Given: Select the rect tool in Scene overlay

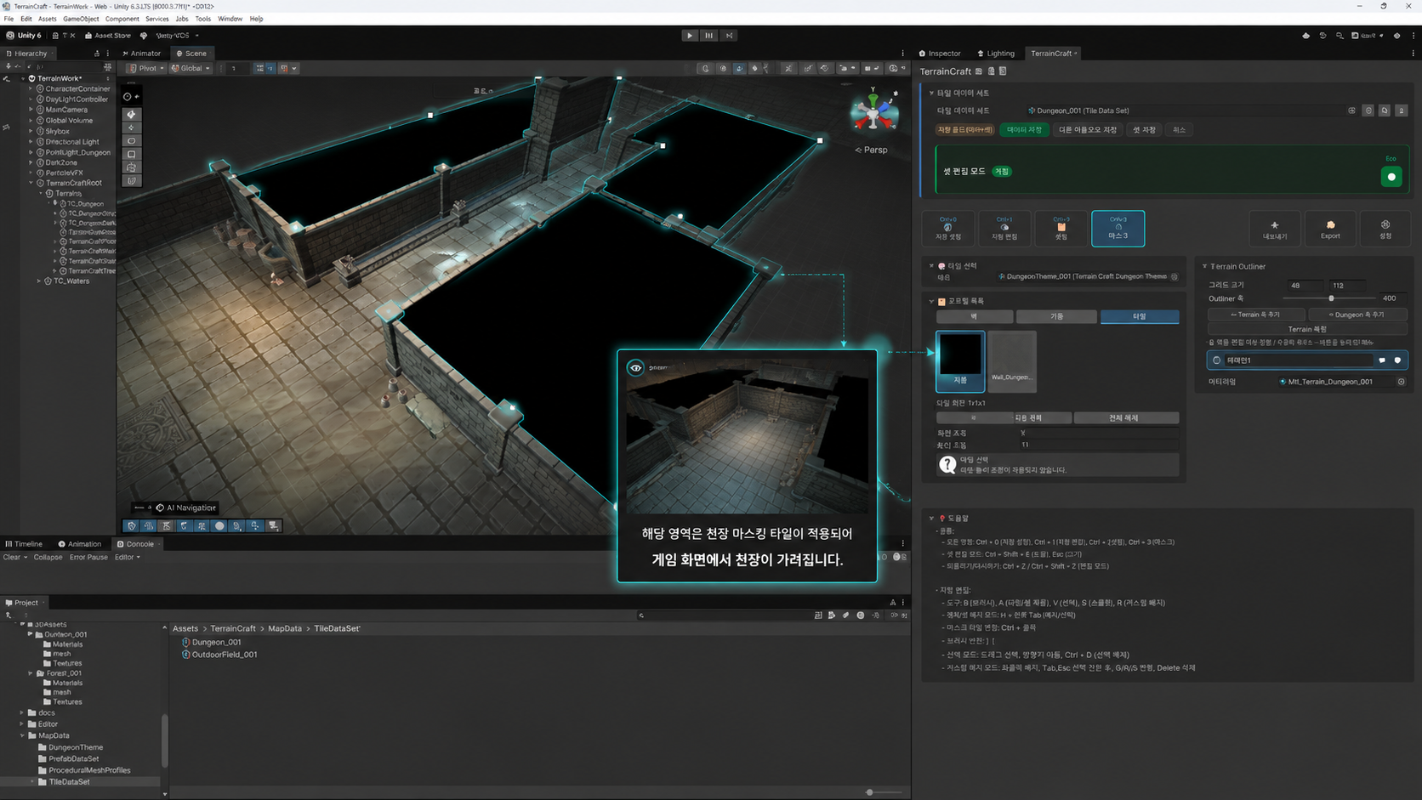Looking at the screenshot, I should 131,155.
